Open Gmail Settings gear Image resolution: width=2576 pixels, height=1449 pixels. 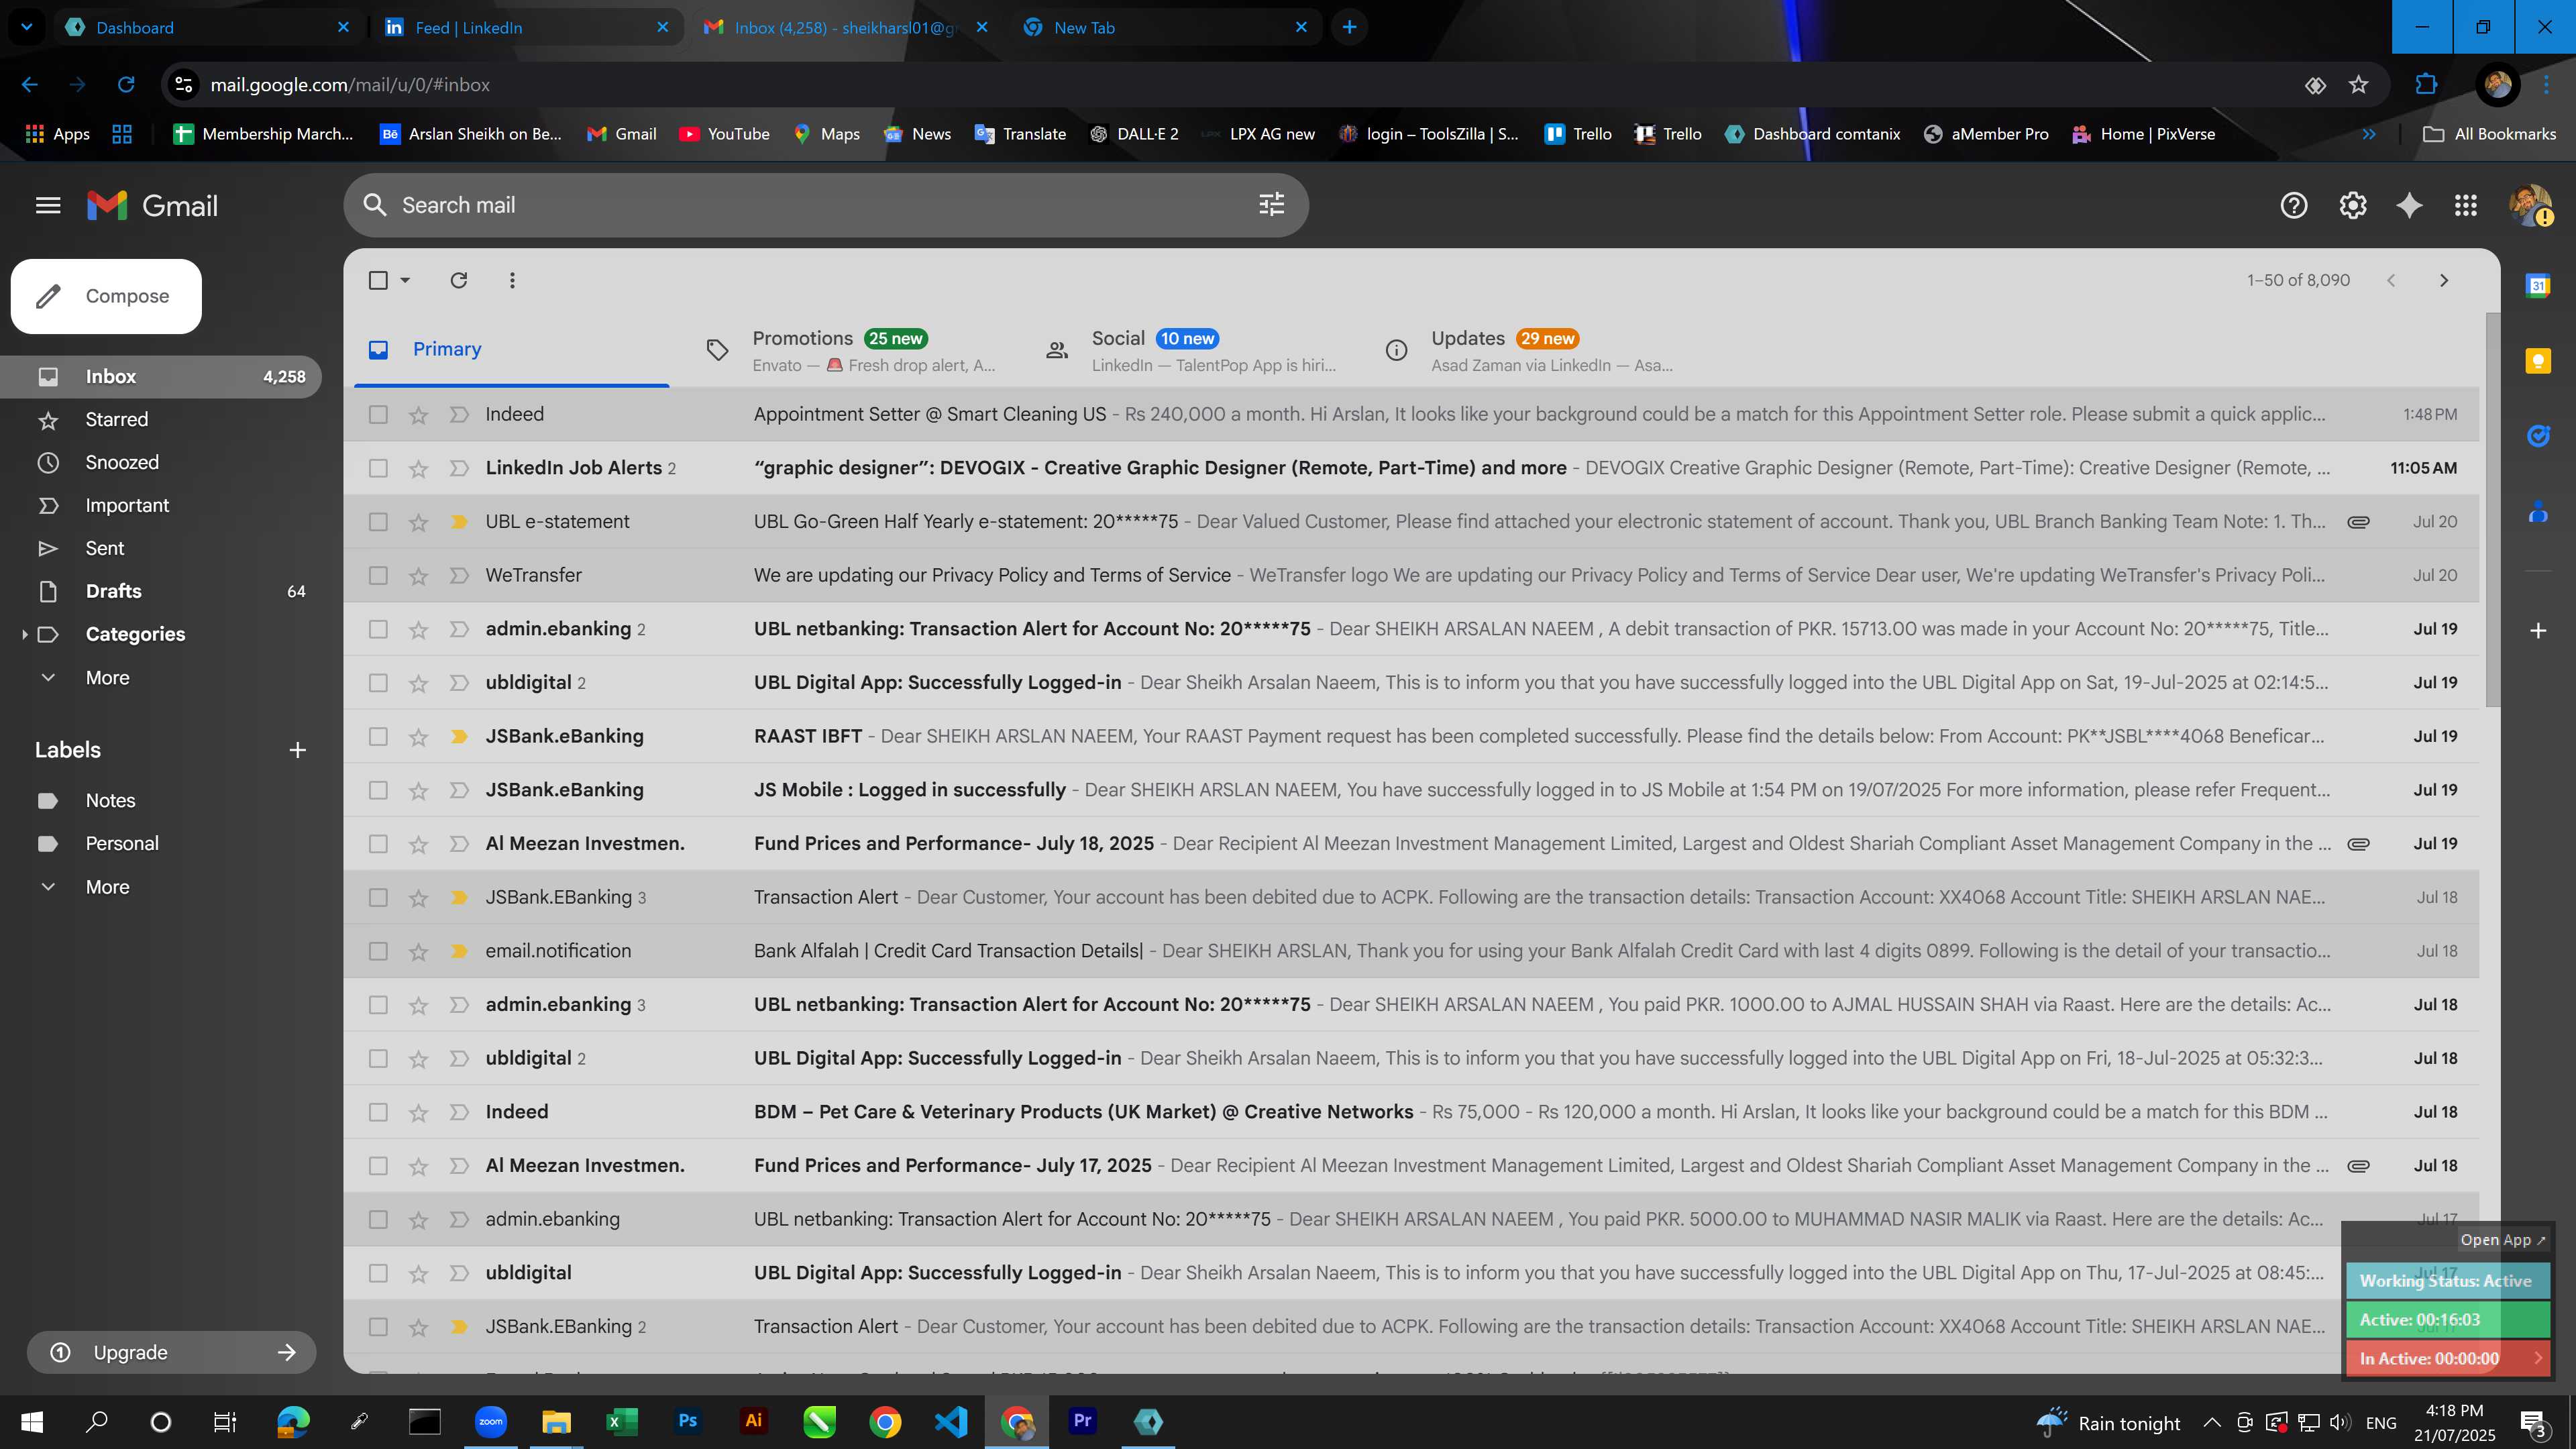(x=2352, y=206)
